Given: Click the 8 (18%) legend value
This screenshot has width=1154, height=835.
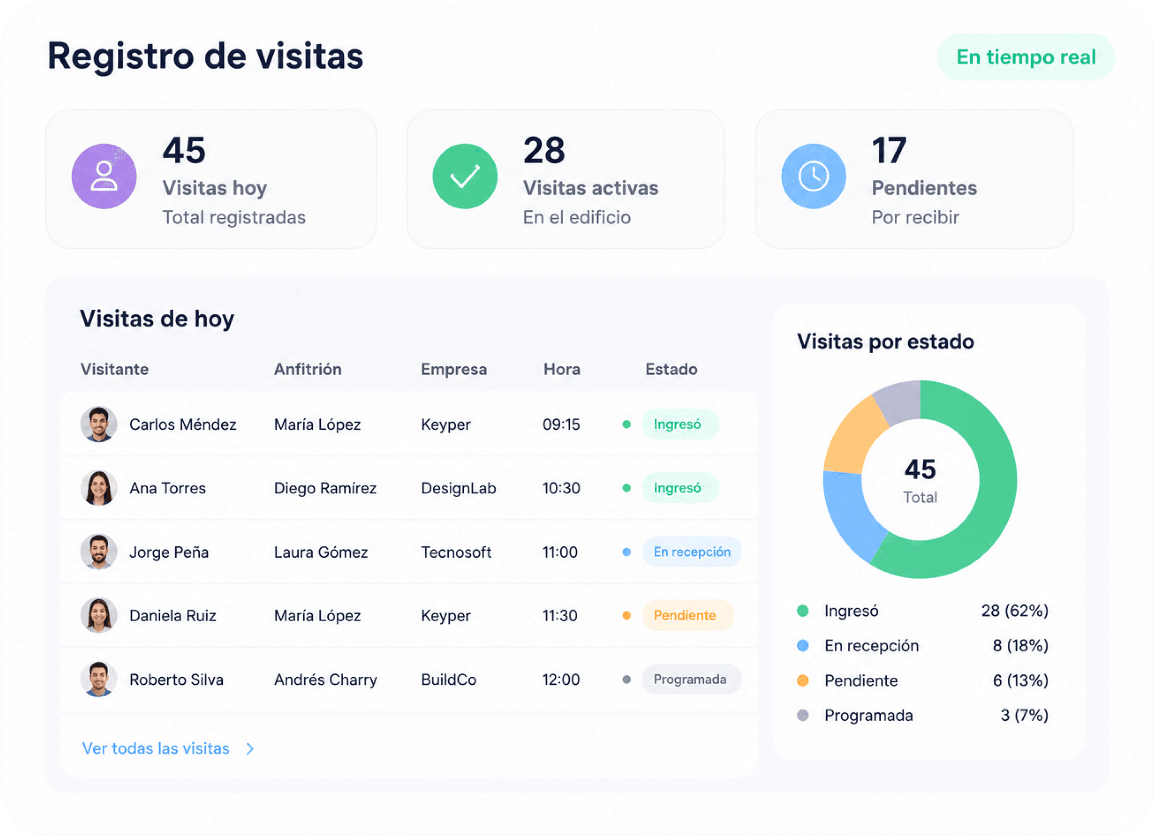Looking at the screenshot, I should (x=1020, y=646).
